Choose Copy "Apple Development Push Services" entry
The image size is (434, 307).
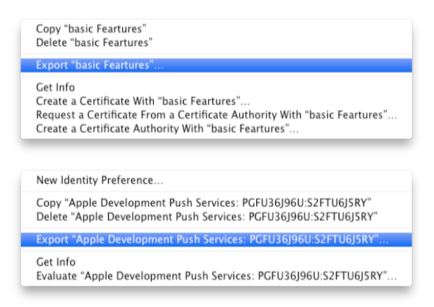216,203
